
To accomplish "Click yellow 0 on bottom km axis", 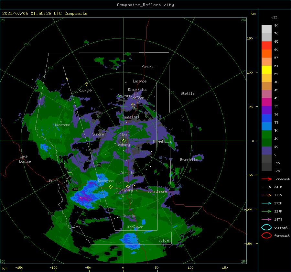I will pos(123,267).
